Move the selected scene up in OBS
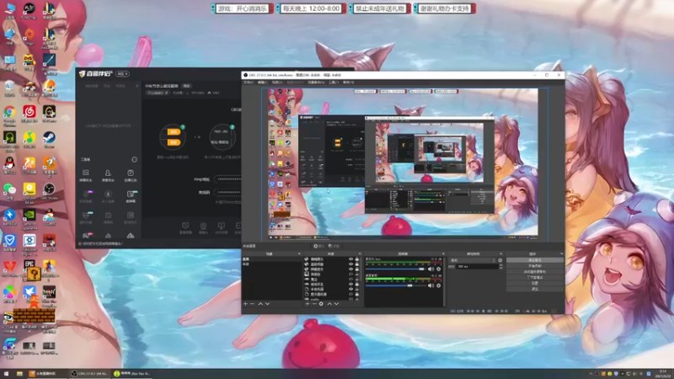The image size is (674, 379). click(x=260, y=304)
